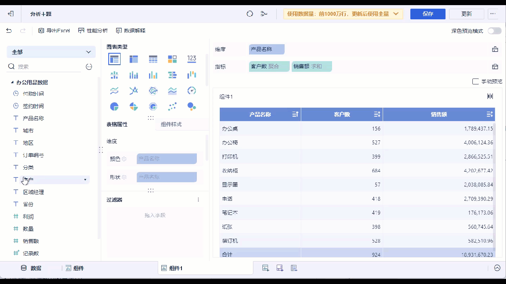506x284 pixels.
Task: Open the dropdown arrow on the hovered field row
Action: click(85, 180)
